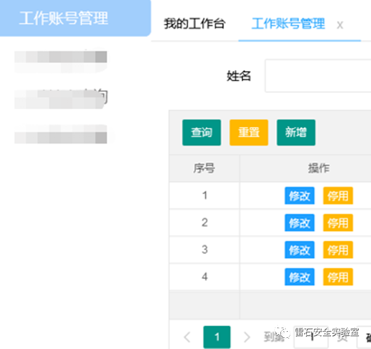This screenshot has height=349, width=371.
Task: Close the 工作账号管理 tab with its x
Action: [x=340, y=25]
